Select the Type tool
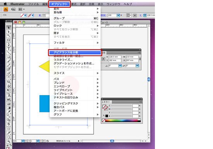The height and width of the screenshot is (149, 213). click(9, 48)
